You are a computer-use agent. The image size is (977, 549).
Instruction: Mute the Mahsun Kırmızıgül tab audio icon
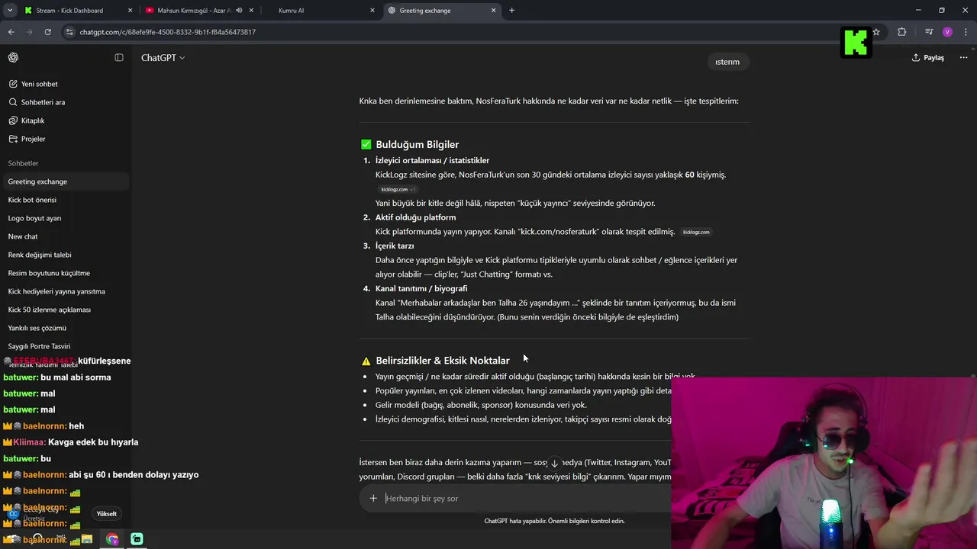[x=239, y=11]
